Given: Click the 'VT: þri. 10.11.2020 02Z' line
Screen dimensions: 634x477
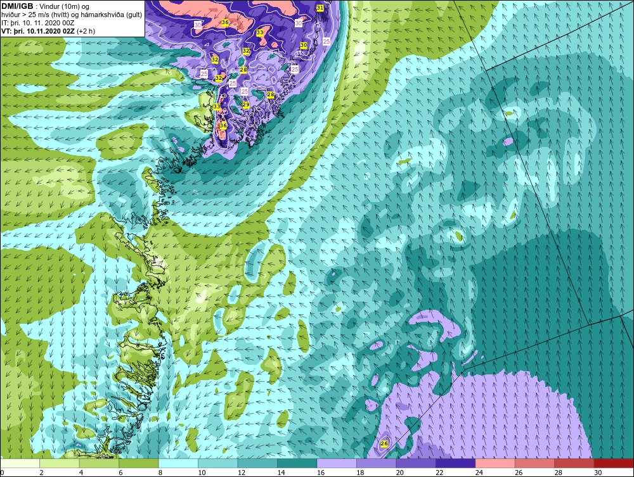Looking at the screenshot, I should pos(48,31).
